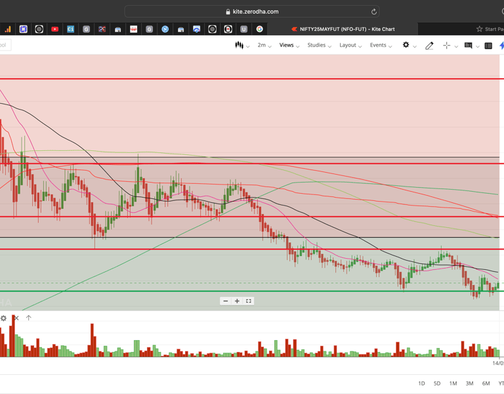504x394 pixels.
Task: Open the blue cloud pinned tab
Action: click(196, 30)
